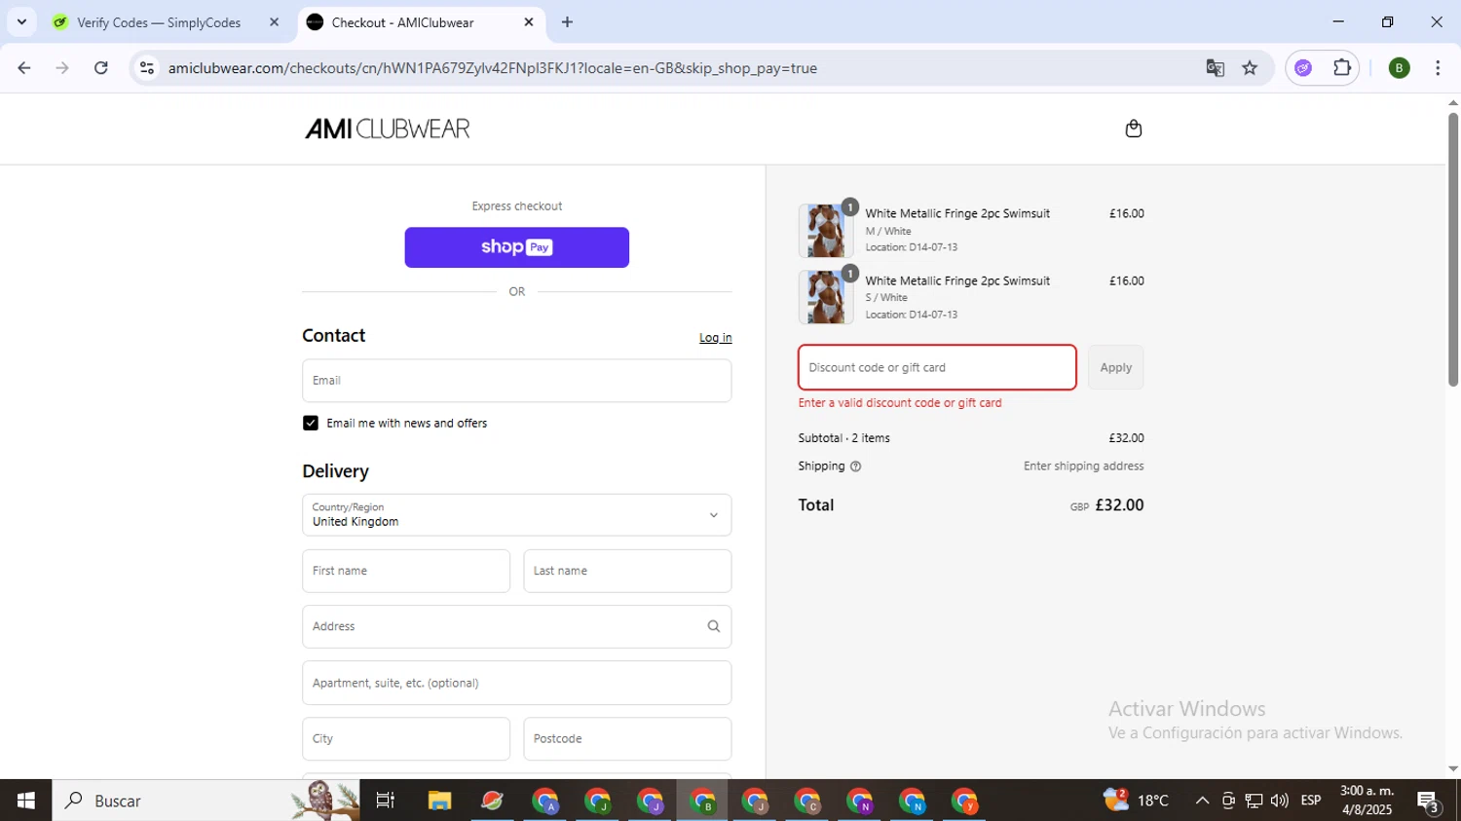Screen dimensions: 1461x821
Task: Click the translate page icon
Action: (1215, 67)
